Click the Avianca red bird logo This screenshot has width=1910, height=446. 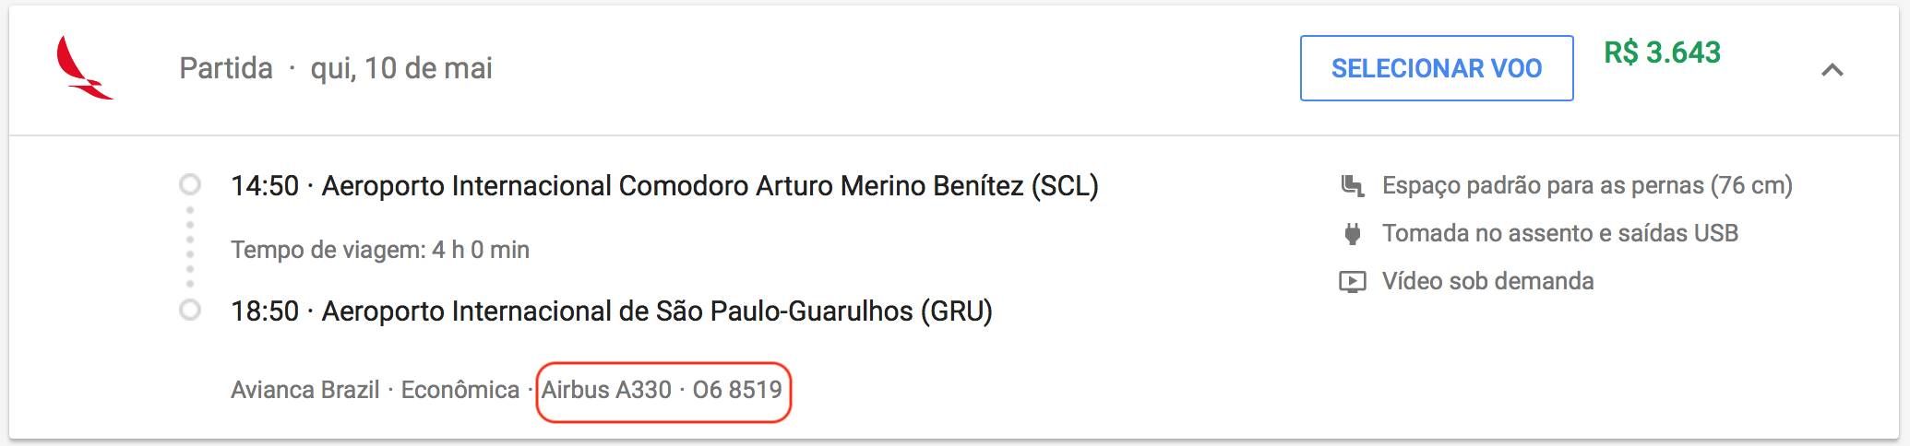point(84,68)
